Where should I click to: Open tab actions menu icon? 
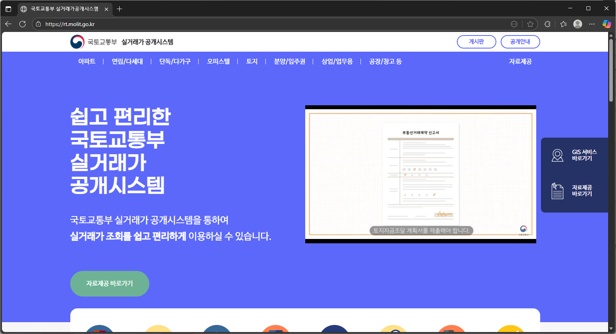click(8, 9)
